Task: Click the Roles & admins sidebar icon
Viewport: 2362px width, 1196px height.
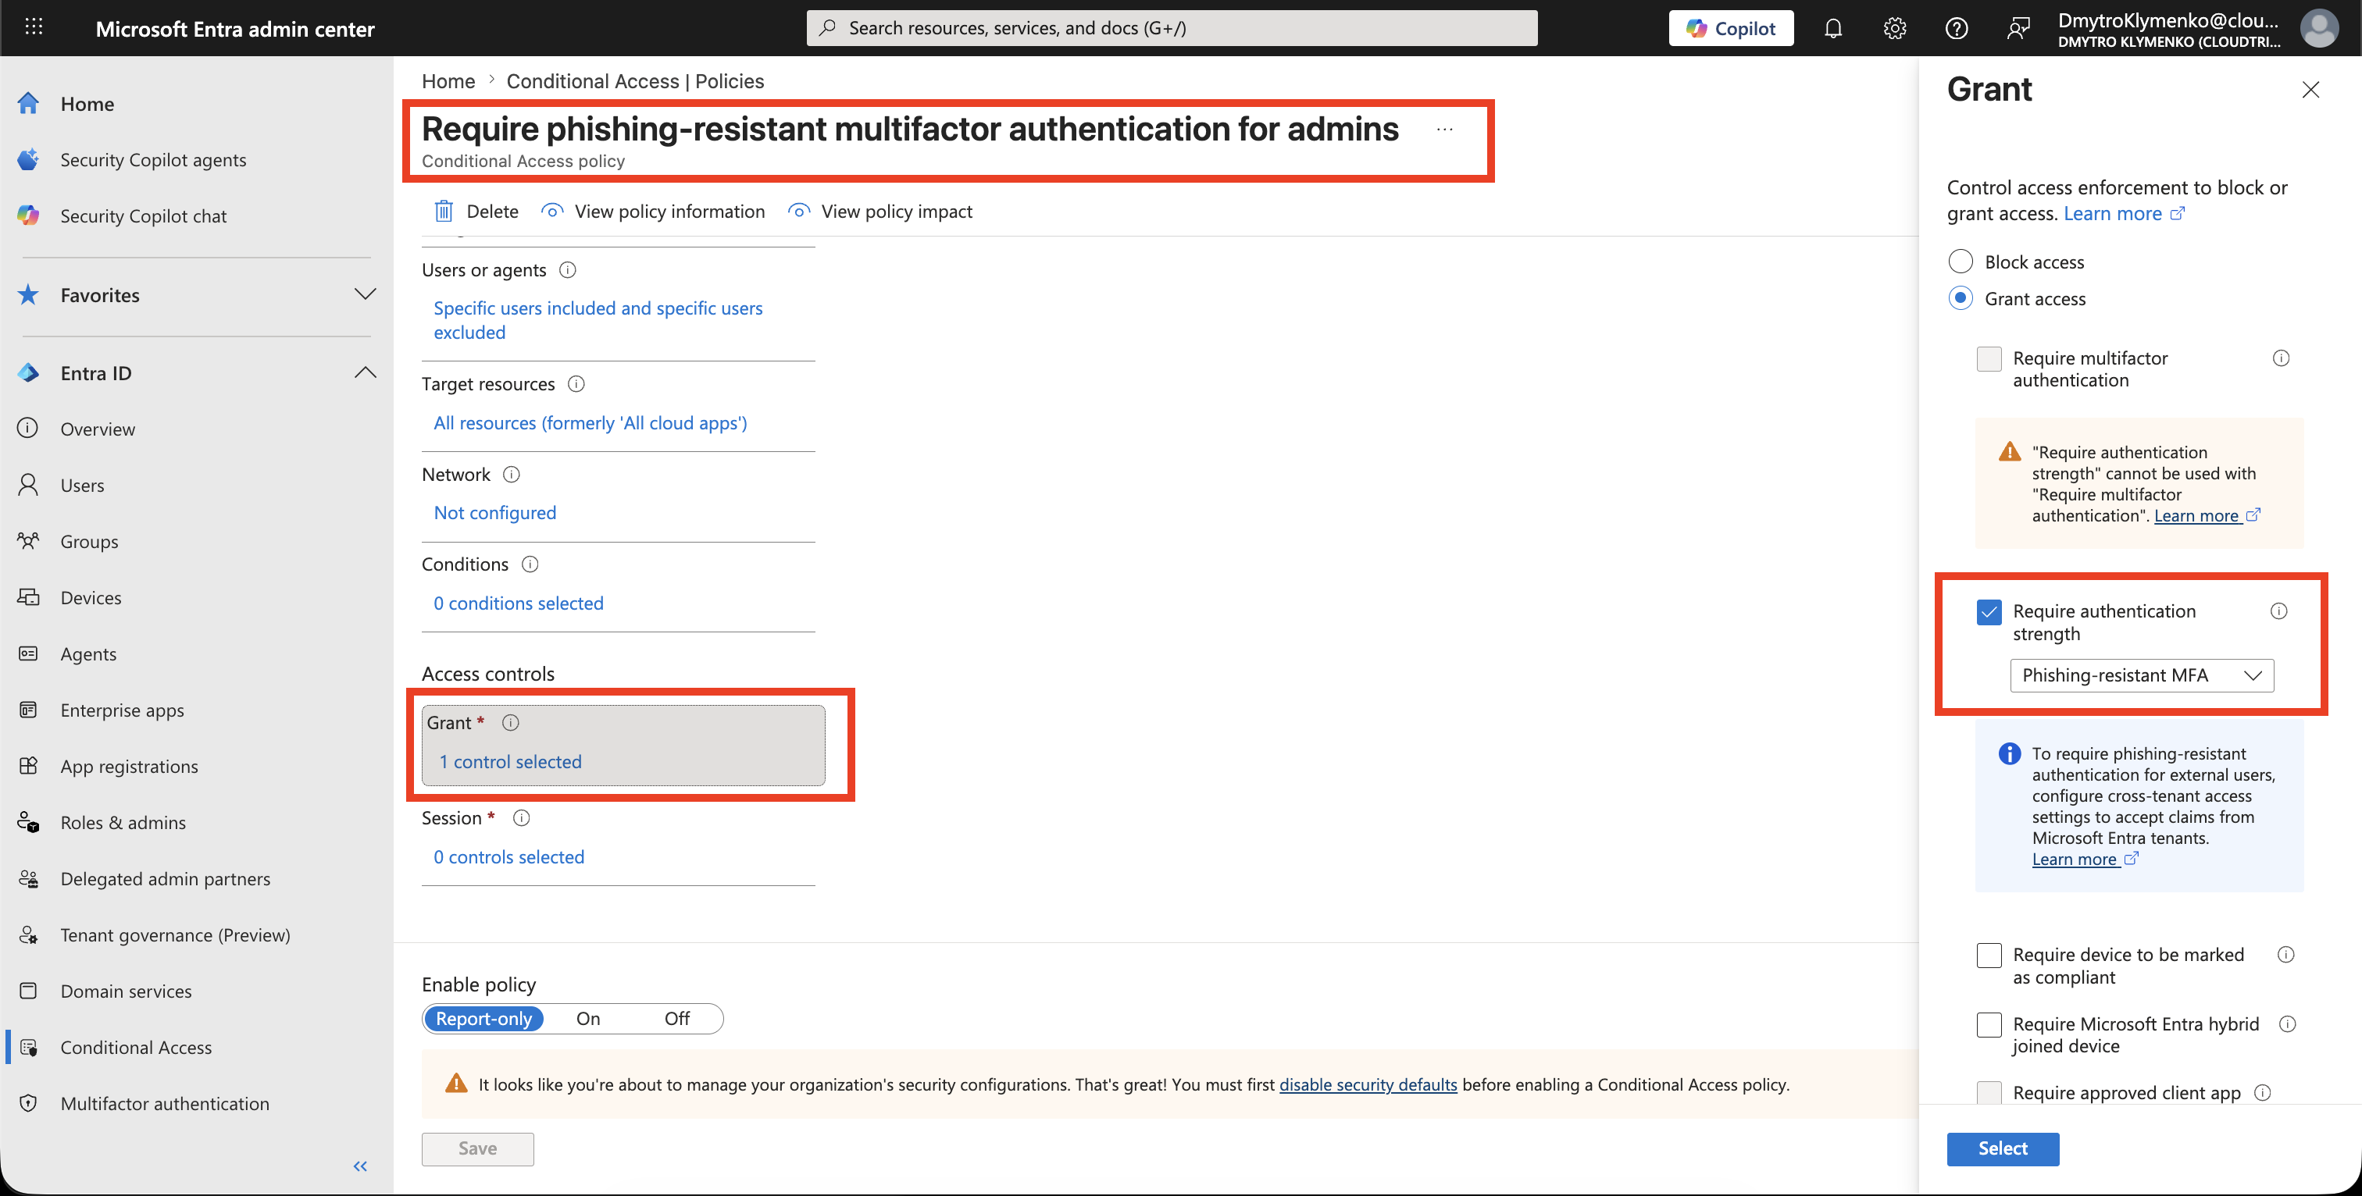Action: coord(28,822)
